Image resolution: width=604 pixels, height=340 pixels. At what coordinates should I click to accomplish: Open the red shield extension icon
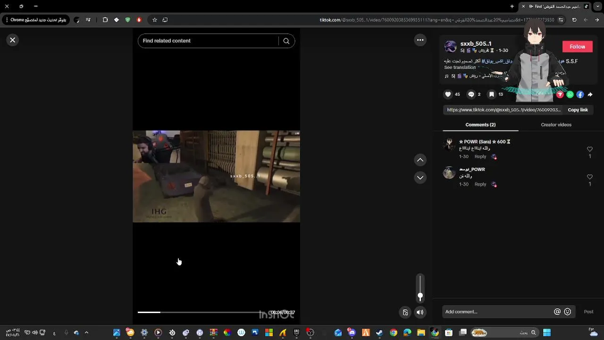(139, 20)
